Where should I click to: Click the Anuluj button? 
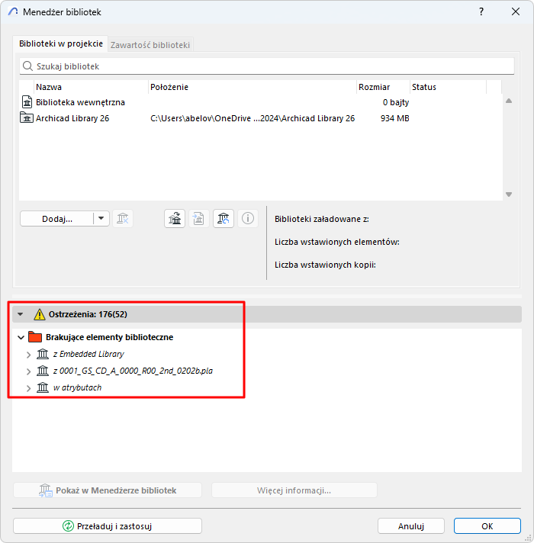[411, 526]
